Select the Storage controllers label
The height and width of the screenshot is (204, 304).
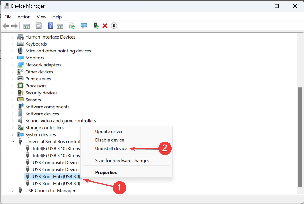[x=44, y=127]
